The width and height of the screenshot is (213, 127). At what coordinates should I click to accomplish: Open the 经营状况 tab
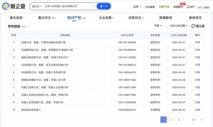pos(136,18)
